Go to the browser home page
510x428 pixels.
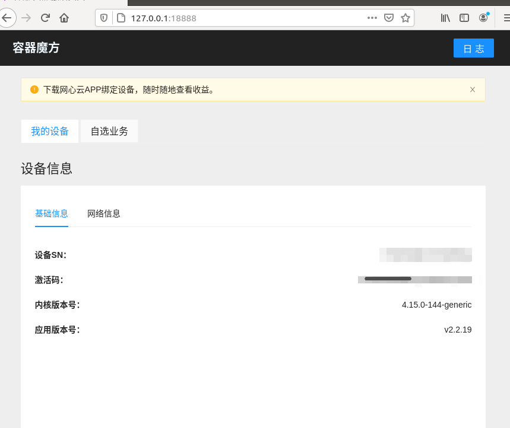(64, 18)
